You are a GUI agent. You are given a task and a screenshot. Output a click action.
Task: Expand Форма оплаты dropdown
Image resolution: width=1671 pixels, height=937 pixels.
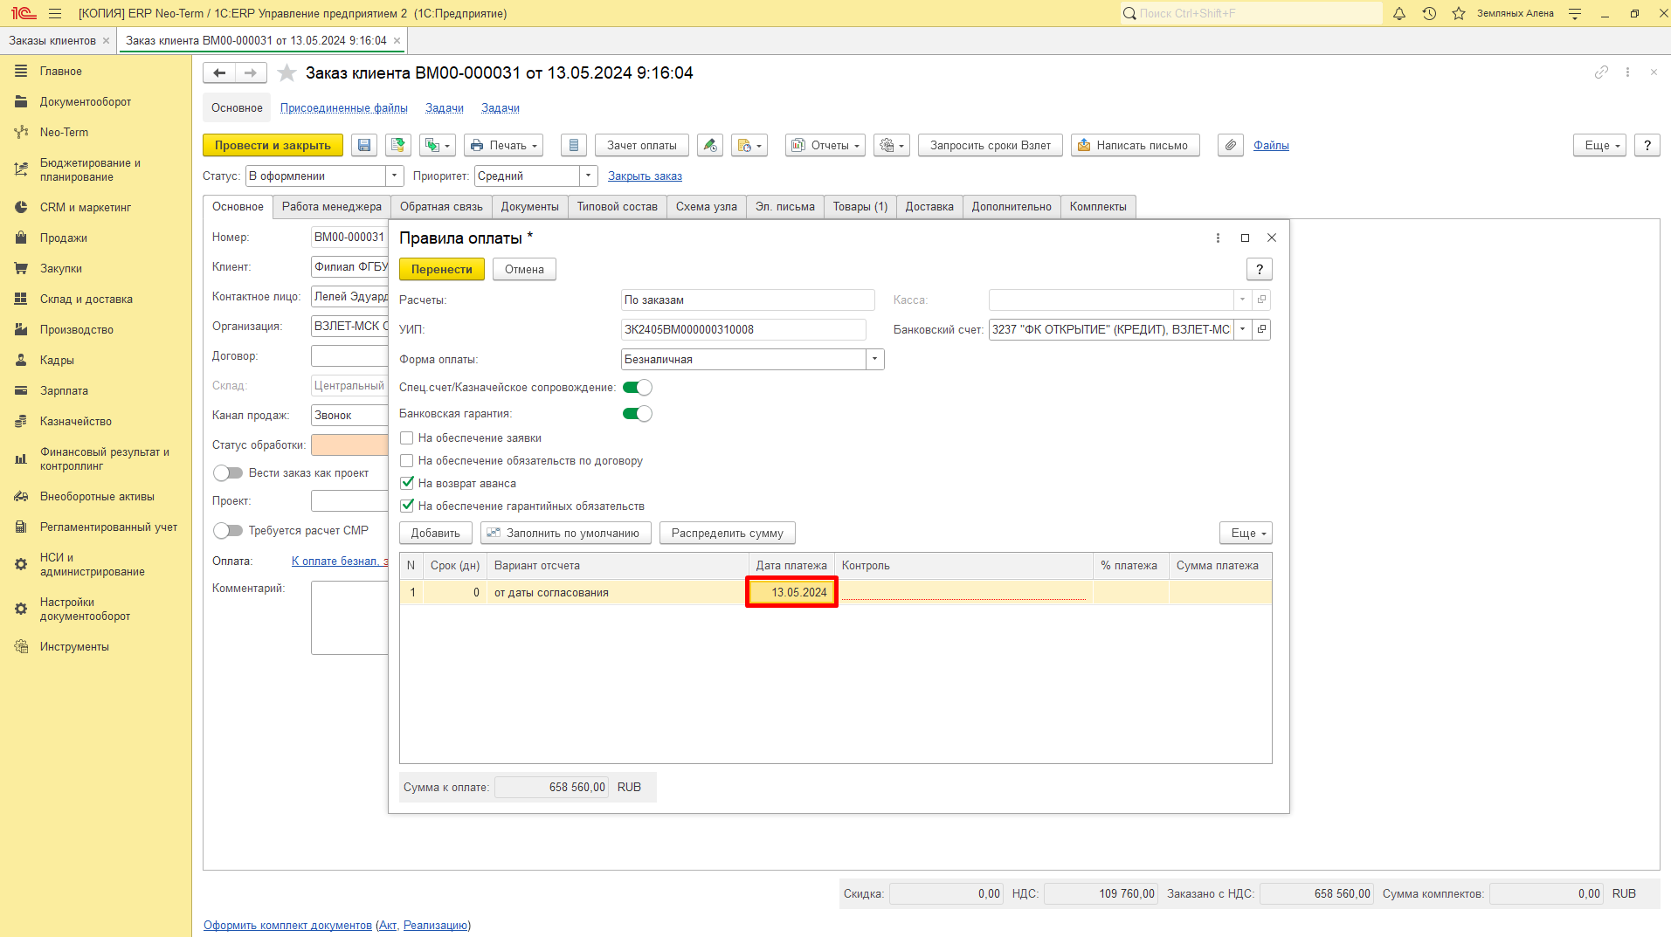[x=874, y=359]
